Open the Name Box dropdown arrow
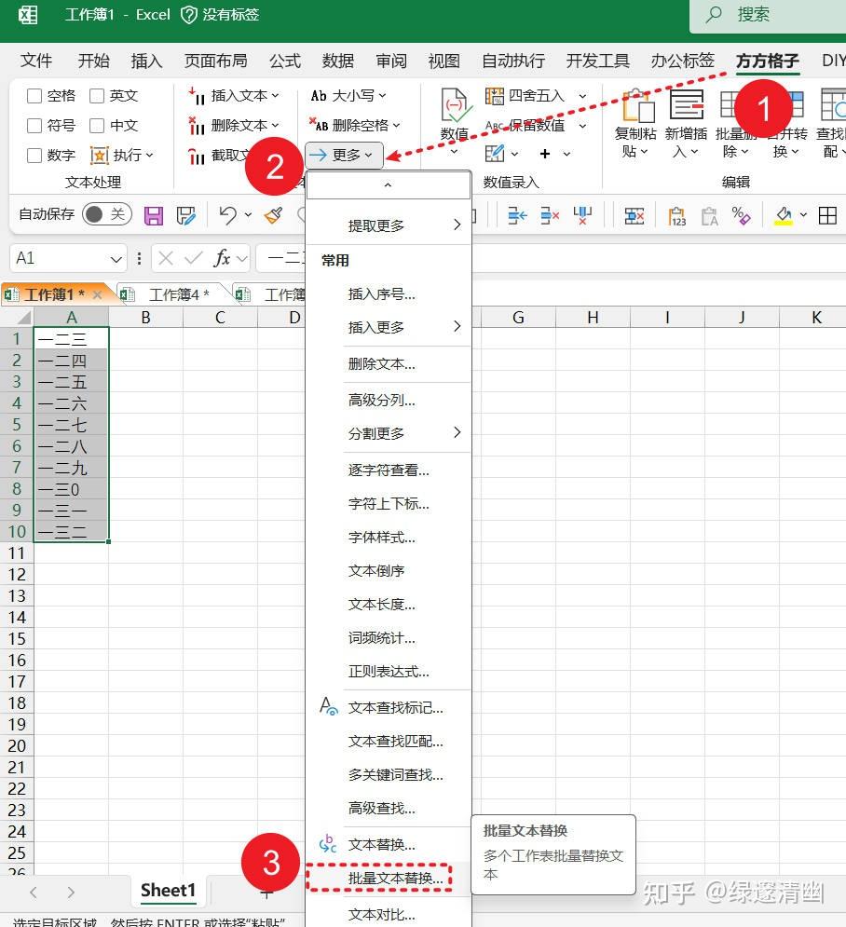The height and width of the screenshot is (927, 846). click(116, 259)
